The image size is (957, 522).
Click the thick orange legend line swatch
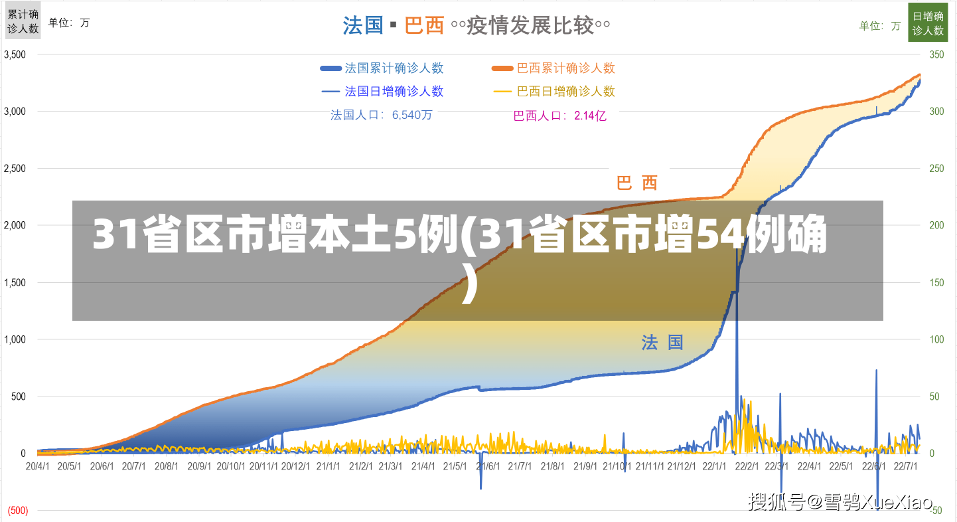click(502, 68)
